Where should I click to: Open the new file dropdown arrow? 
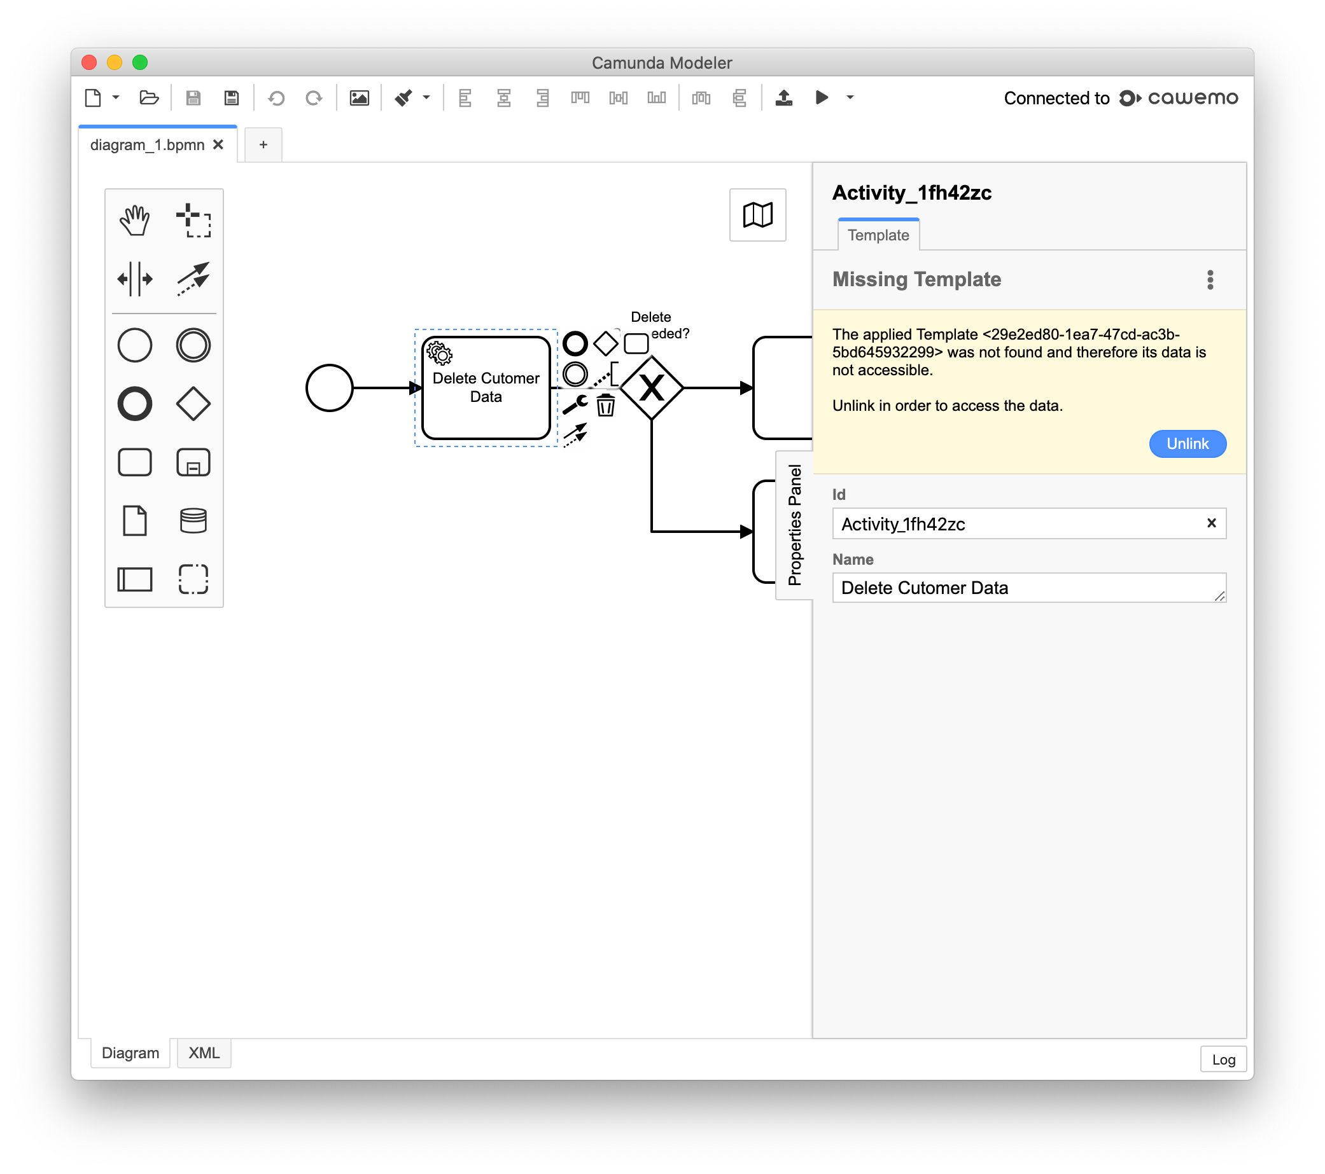coord(115,97)
